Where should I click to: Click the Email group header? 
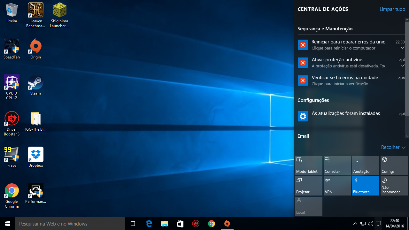coord(303,136)
